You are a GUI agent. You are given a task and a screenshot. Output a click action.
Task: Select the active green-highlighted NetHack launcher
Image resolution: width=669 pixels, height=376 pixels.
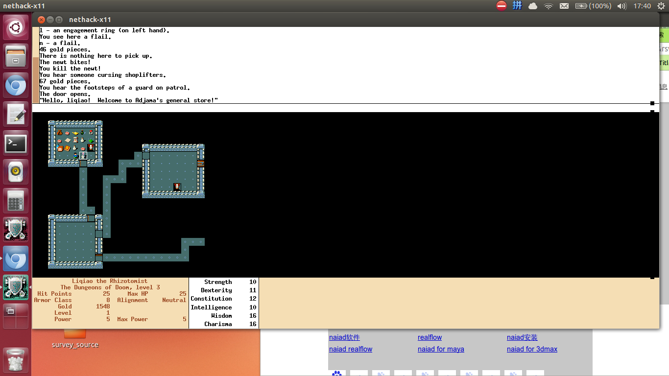[16, 287]
